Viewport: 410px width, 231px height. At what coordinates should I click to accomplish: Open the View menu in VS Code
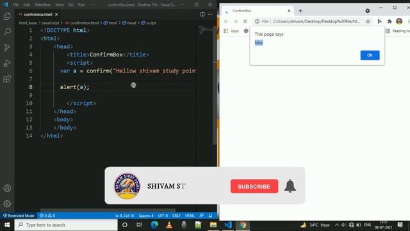pyautogui.click(x=60, y=4)
